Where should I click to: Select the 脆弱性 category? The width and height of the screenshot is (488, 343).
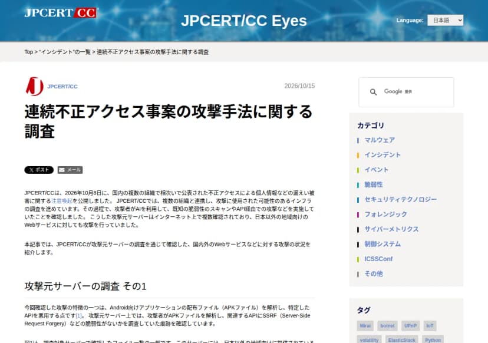click(x=374, y=184)
